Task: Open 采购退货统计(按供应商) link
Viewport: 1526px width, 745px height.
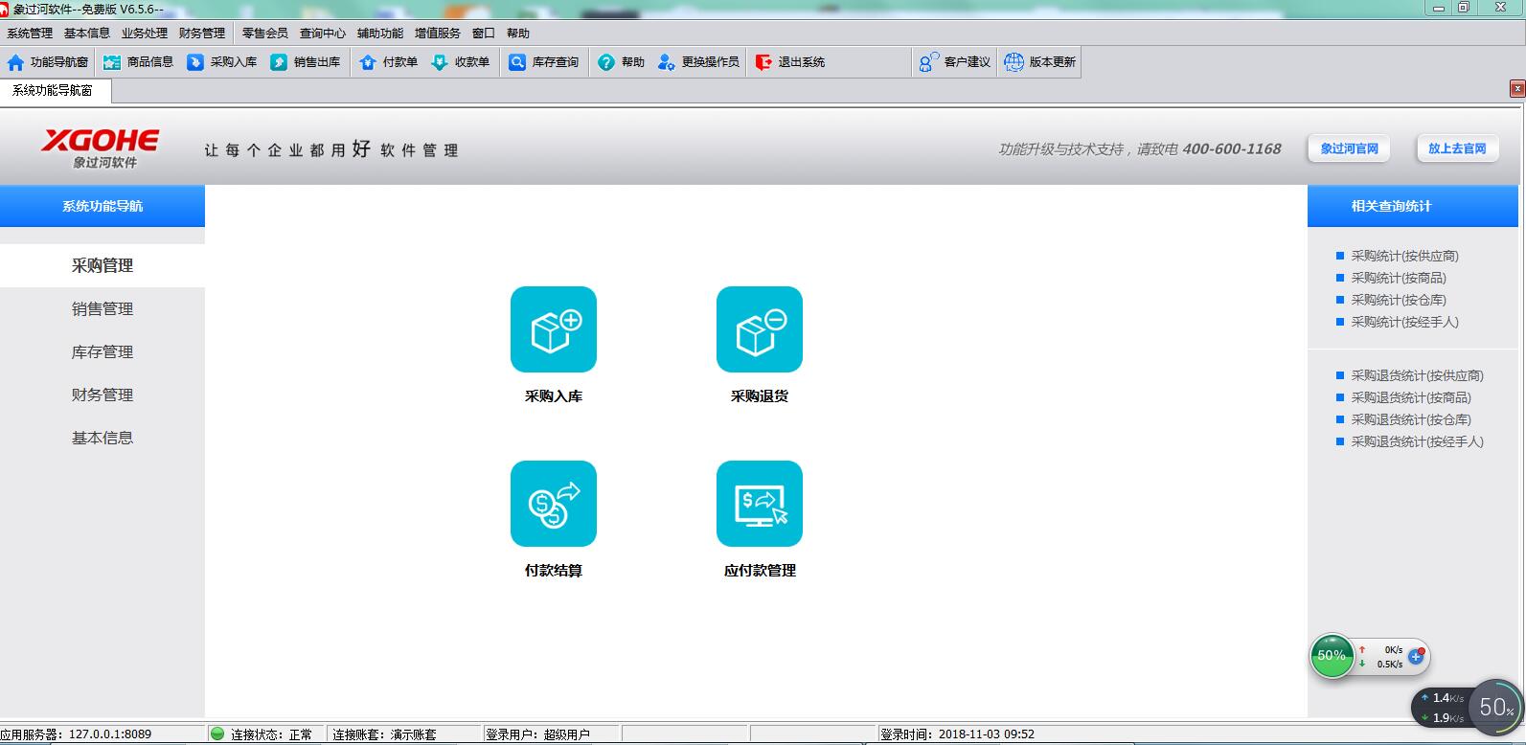Action: (1417, 375)
